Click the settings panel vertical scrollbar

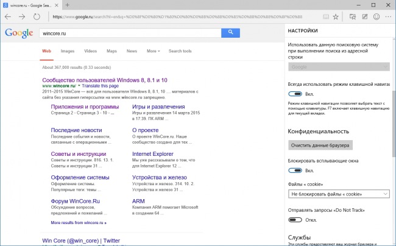[394, 124]
